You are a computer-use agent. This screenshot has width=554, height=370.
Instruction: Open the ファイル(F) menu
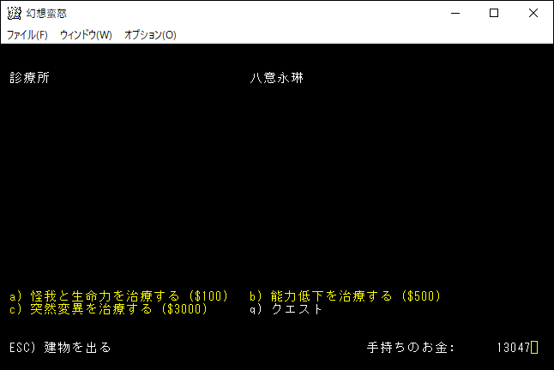[27, 35]
